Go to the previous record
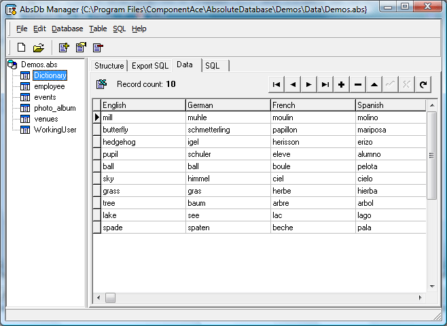 click(x=293, y=84)
